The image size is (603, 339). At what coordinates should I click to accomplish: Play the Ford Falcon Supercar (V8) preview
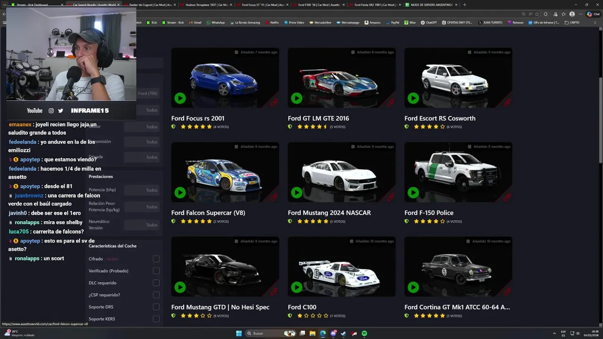coord(180,192)
